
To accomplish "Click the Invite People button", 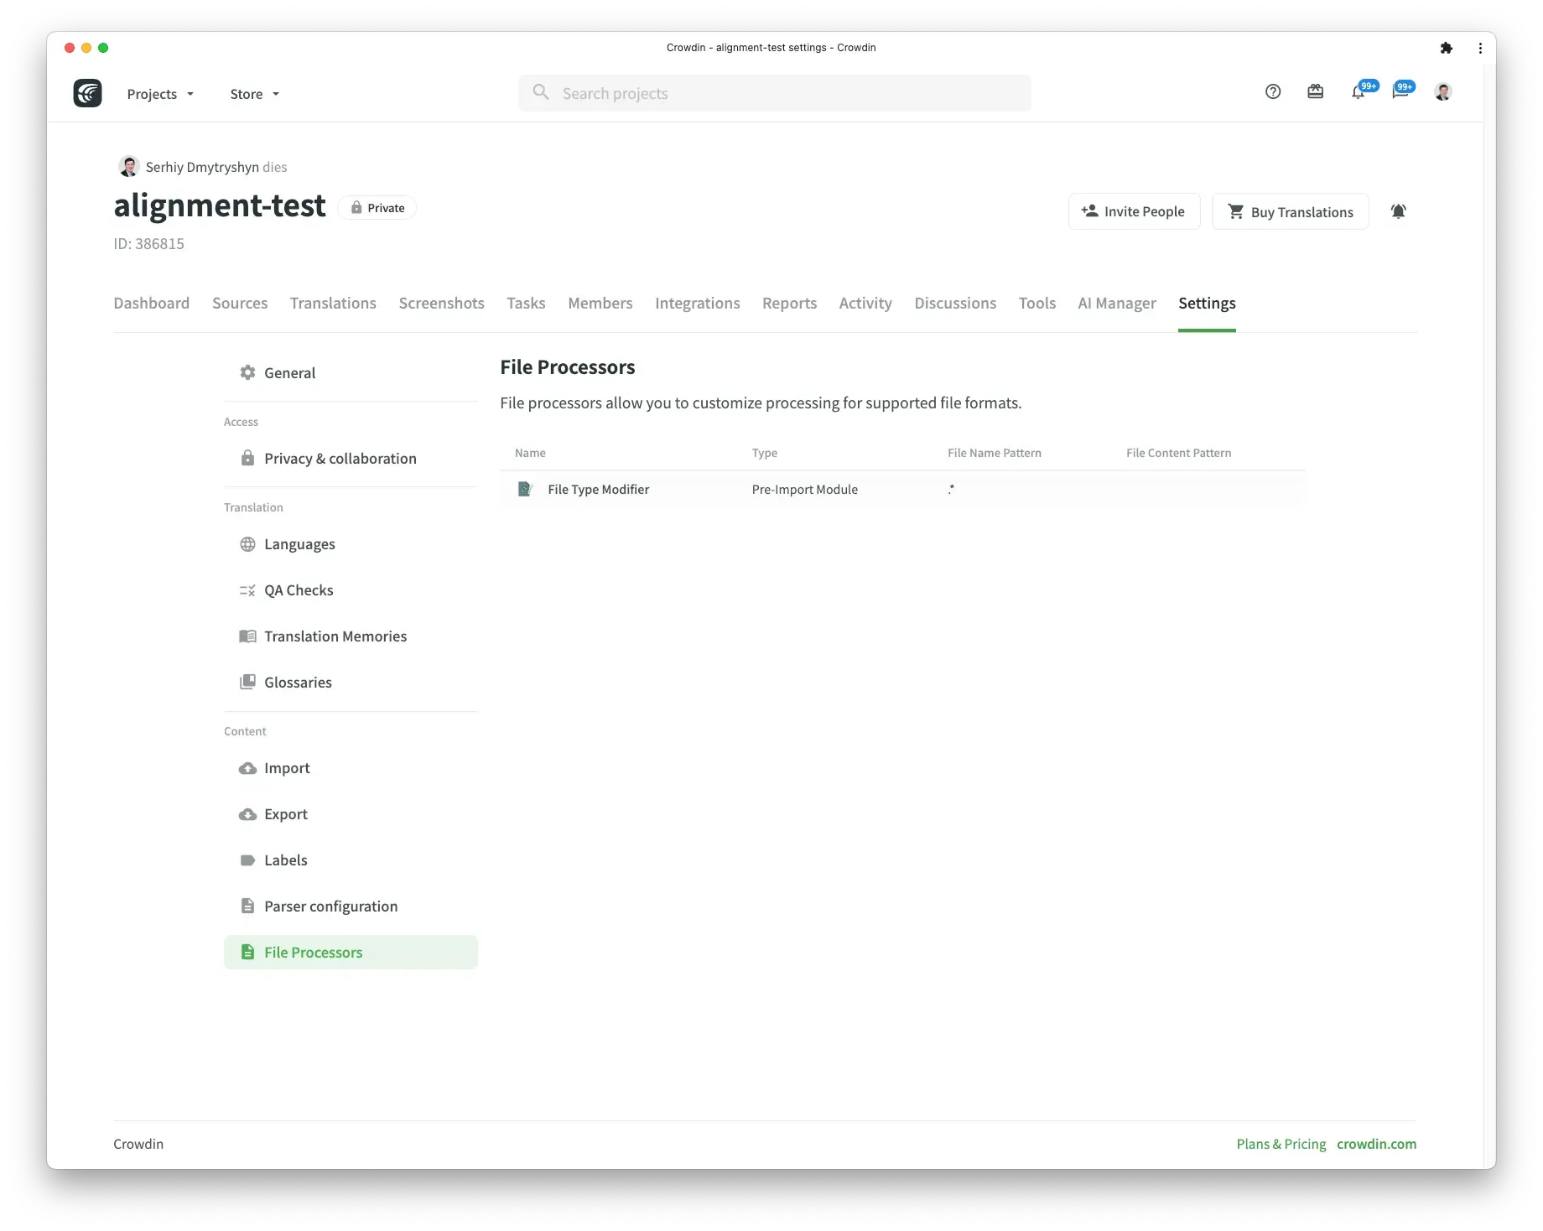I will (x=1134, y=210).
